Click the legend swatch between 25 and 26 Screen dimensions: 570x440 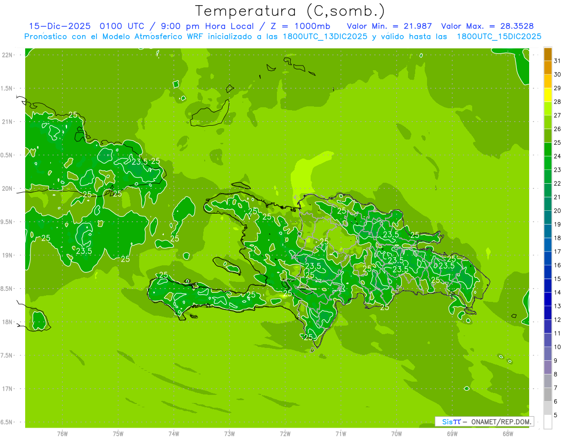(548, 136)
